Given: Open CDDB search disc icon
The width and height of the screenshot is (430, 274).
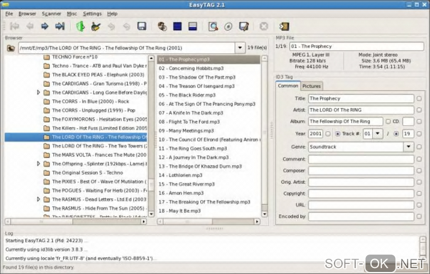Looking at the screenshot, I should (x=228, y=26).
